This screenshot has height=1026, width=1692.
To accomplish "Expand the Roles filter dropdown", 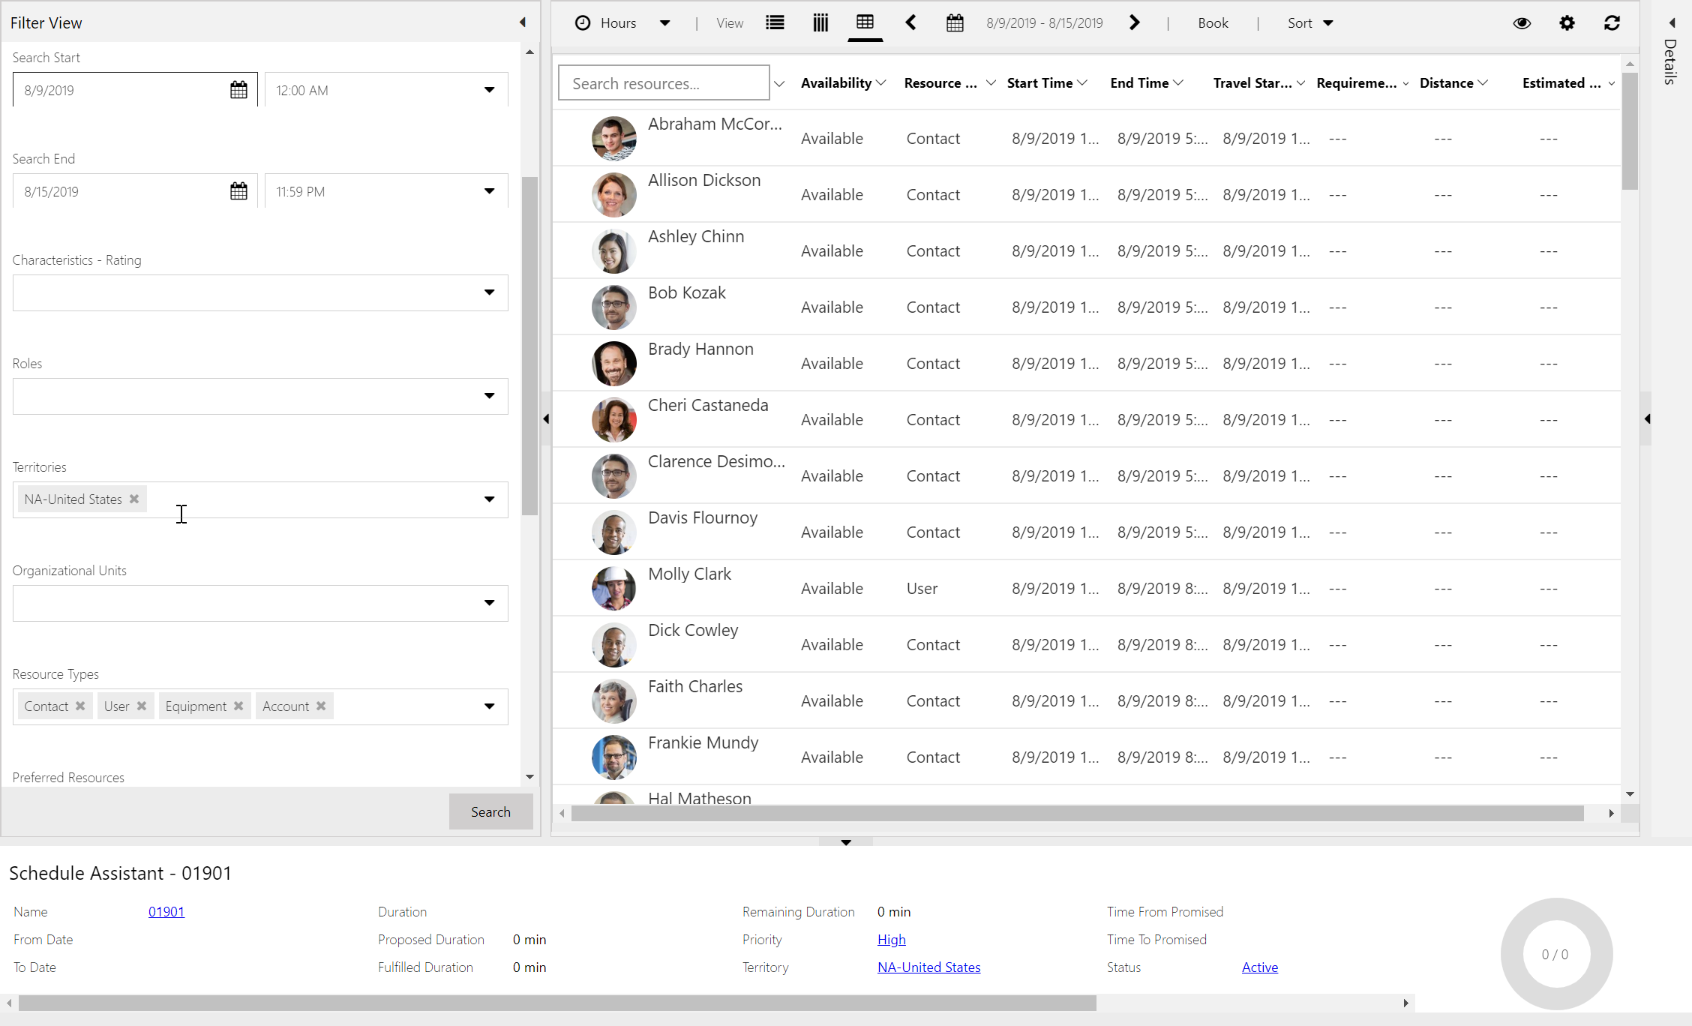I will 490,395.
